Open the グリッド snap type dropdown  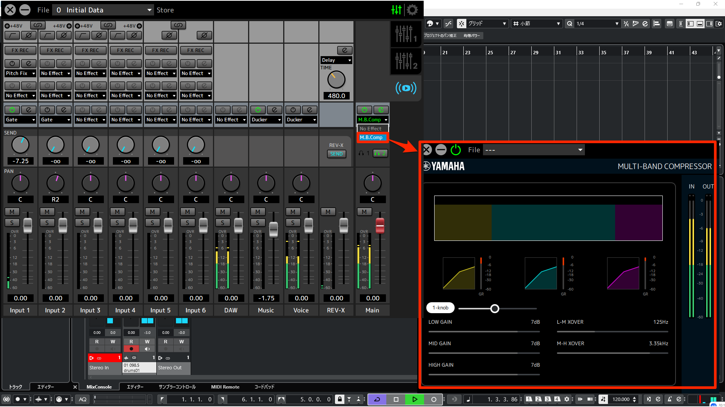point(487,23)
